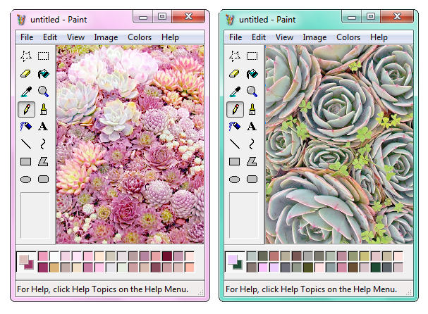Select Line tool in pink Paint window
Viewport: 428px width, 314px height.
coord(26,144)
